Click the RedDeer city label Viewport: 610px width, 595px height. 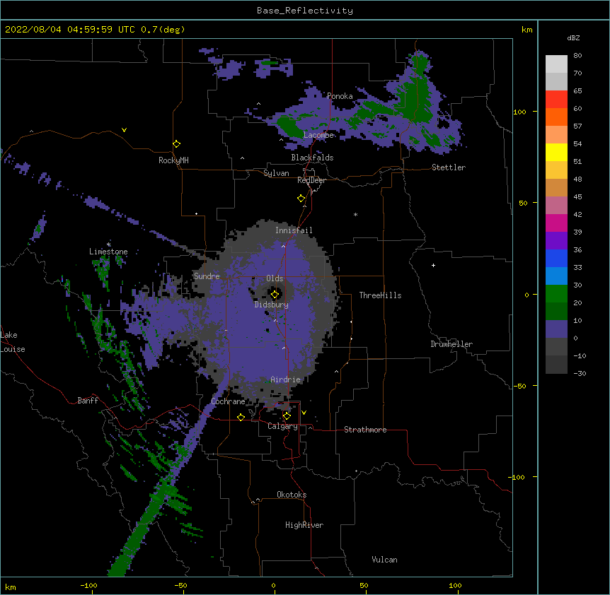311,180
